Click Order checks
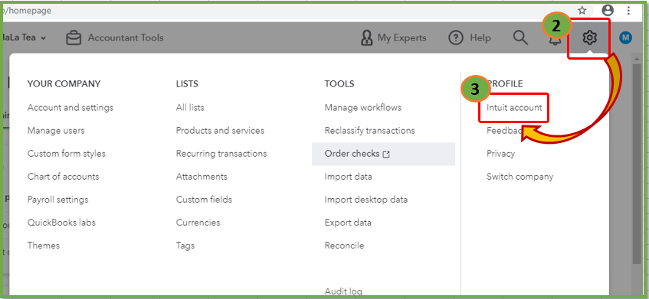 383,154
